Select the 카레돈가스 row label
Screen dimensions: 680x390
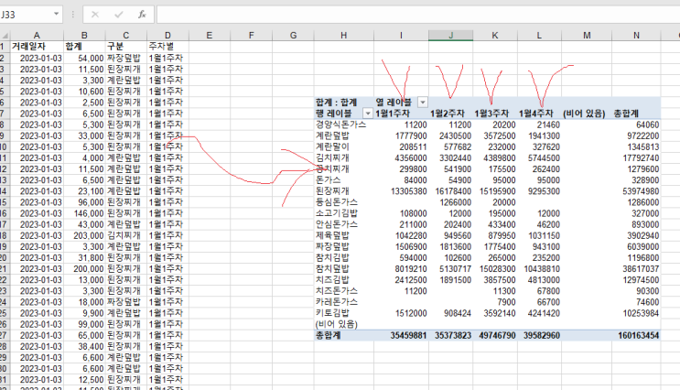(x=337, y=302)
